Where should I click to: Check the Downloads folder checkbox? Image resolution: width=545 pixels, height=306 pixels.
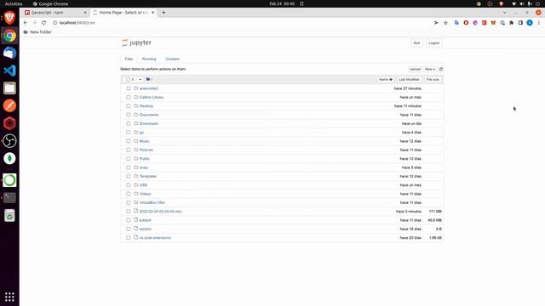[x=129, y=123]
